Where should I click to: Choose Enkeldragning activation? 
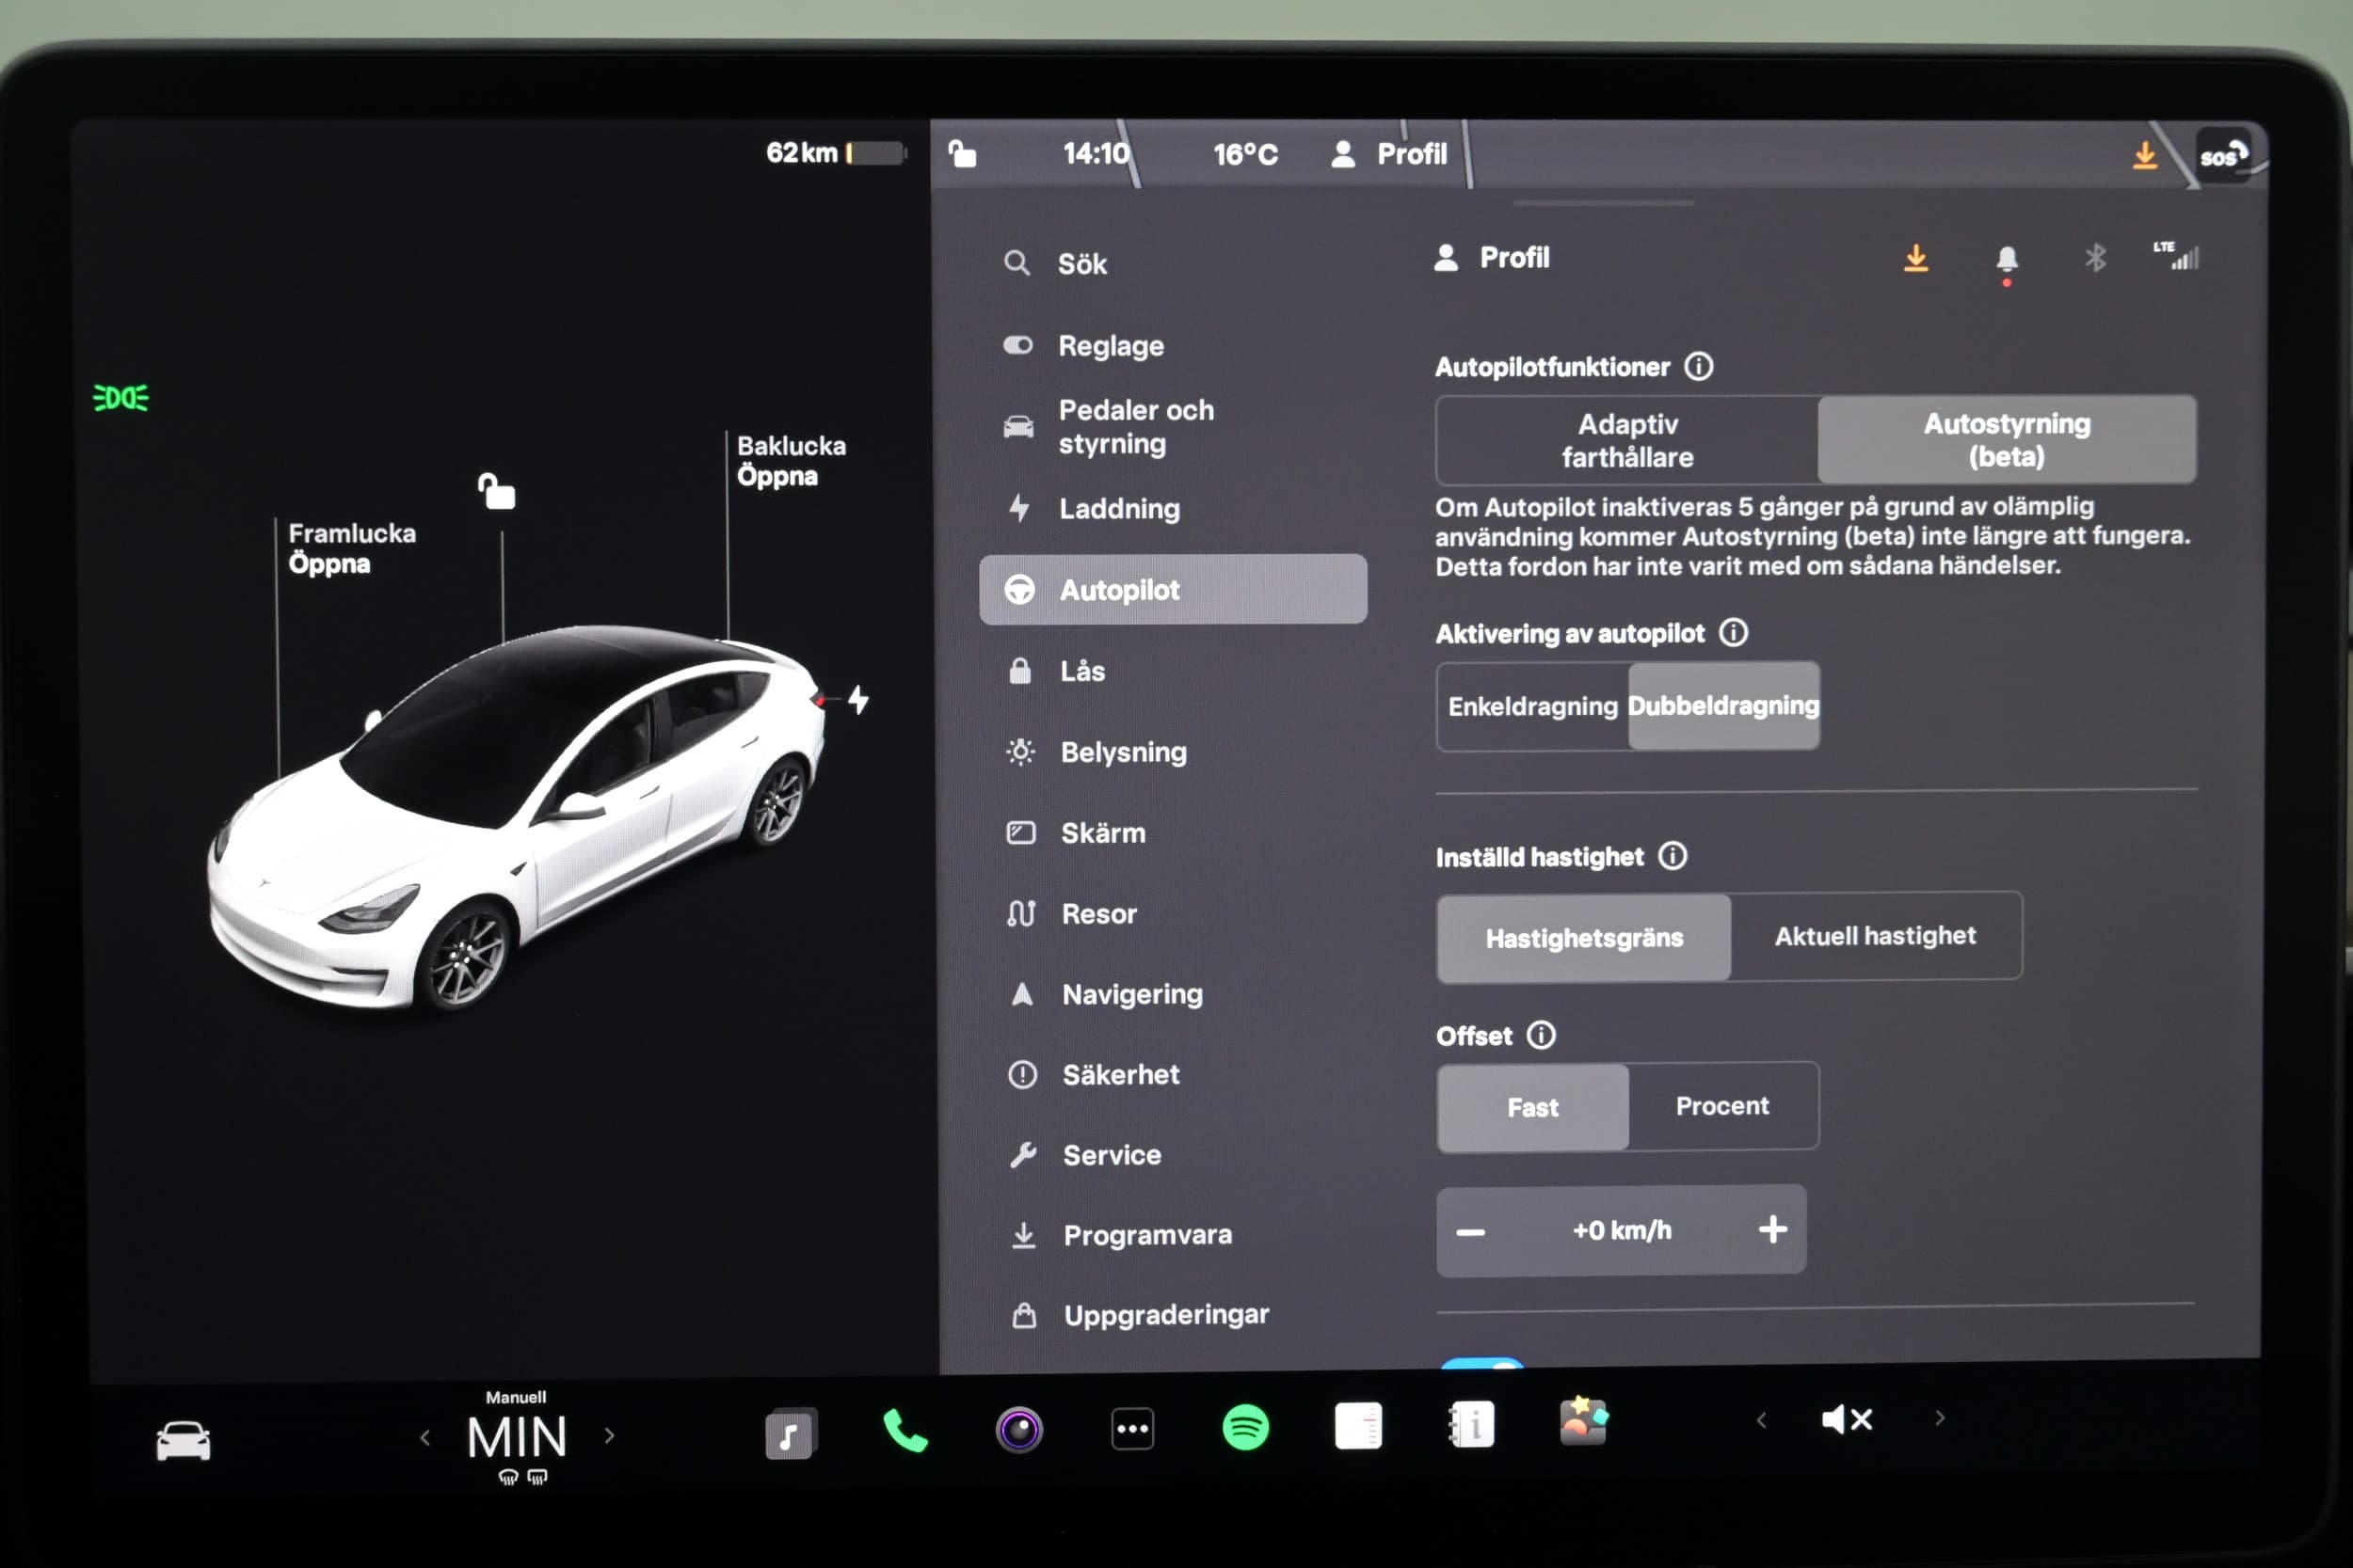1532,706
